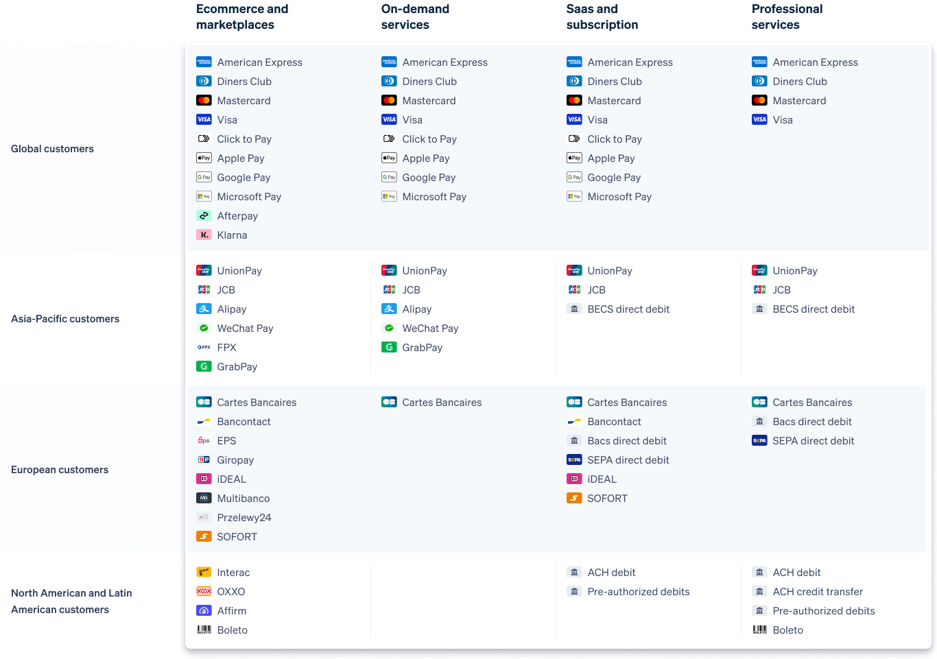Viewport: 937px width, 659px height.
Task: Click the Asia-Pacific customers row label
Action: coord(65,319)
